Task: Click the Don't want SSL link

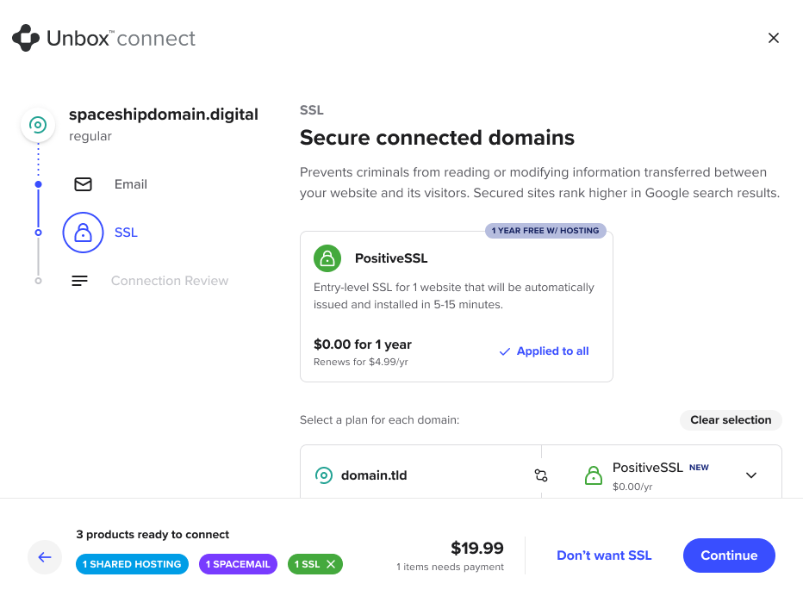Action: click(x=604, y=555)
